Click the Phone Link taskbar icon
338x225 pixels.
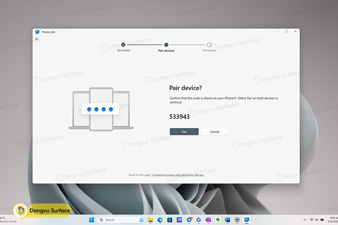pyautogui.click(x=247, y=220)
